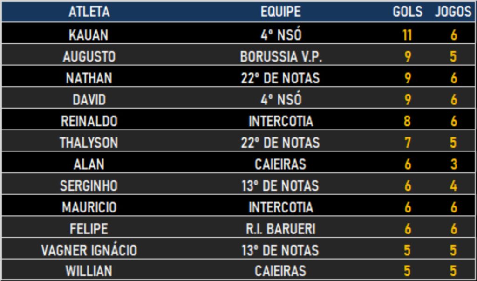Screen dimensions: 477x281
Task: Click the ATLETA column header
Action: pyautogui.click(x=89, y=12)
